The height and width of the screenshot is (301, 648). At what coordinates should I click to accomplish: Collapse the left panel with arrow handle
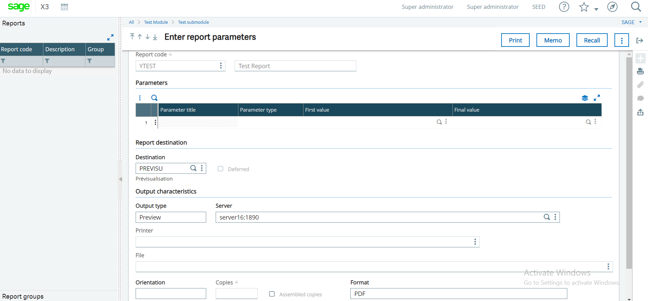120,179
